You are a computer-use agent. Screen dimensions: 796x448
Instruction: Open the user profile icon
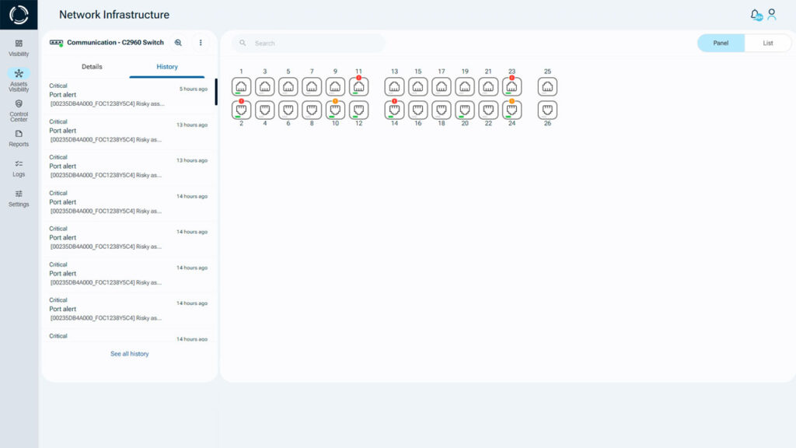772,14
